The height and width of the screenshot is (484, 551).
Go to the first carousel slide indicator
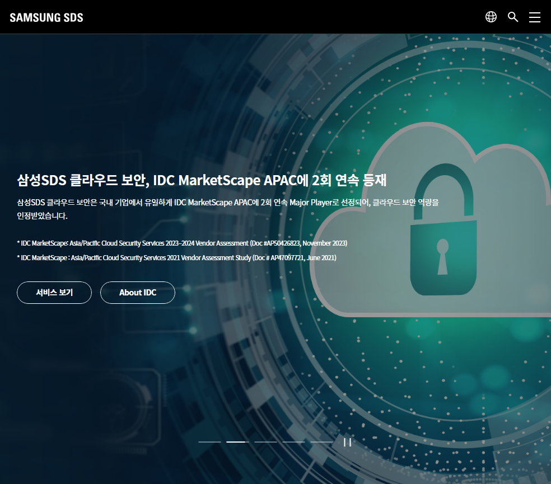click(x=210, y=442)
